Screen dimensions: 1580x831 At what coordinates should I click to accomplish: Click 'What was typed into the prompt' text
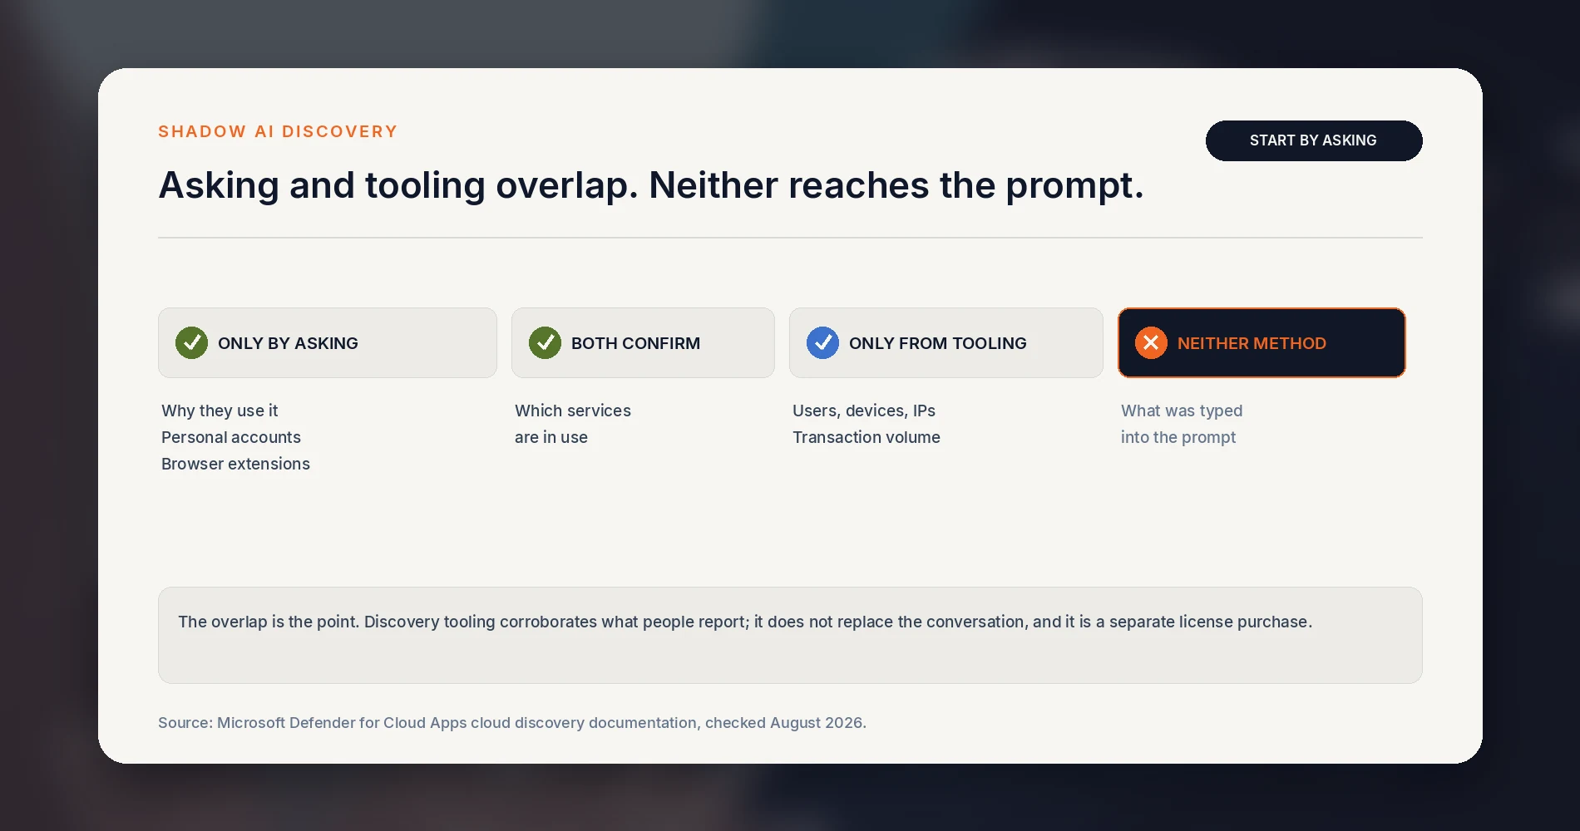1182,424
